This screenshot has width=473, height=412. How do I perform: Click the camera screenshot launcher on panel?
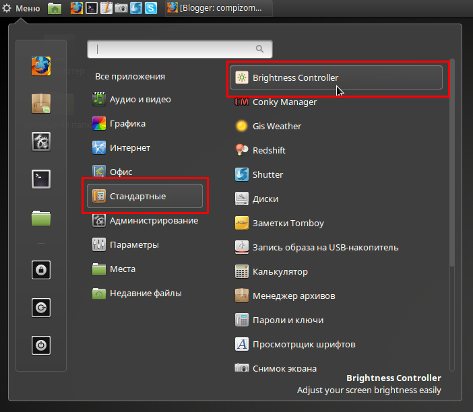[121, 8]
